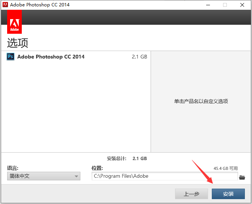Click the red Adobe logo
Screen dimensions: 252x204
tap(15, 22)
